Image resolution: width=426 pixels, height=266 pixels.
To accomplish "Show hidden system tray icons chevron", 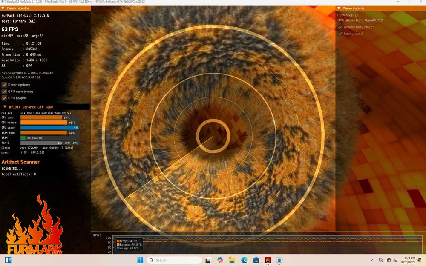I will point(372,260).
